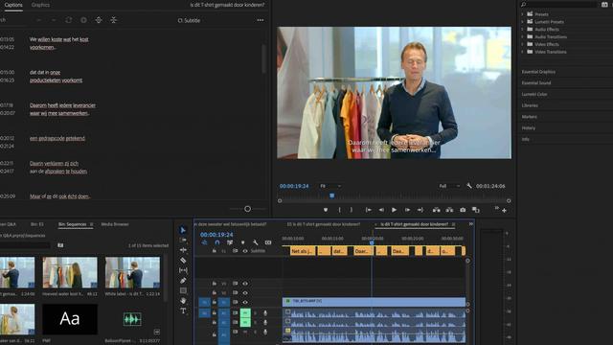The width and height of the screenshot is (613, 345).
Task: Select the Ripple Edit tool
Action: coord(183,250)
